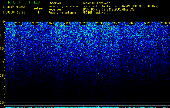Click the 1.0 kHz frequency tick label
Image resolution: width=170 pixels, height=108 pixels.
2,49
